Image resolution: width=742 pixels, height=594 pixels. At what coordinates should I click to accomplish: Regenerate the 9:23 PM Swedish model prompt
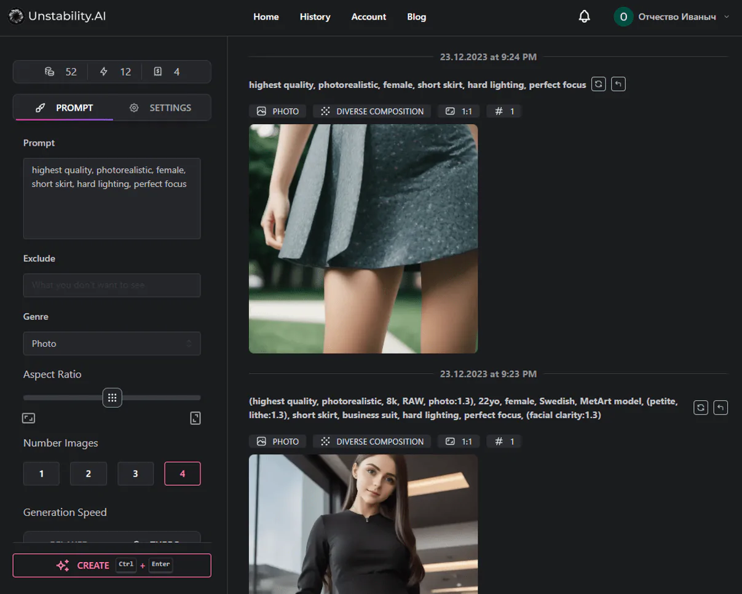click(x=700, y=407)
